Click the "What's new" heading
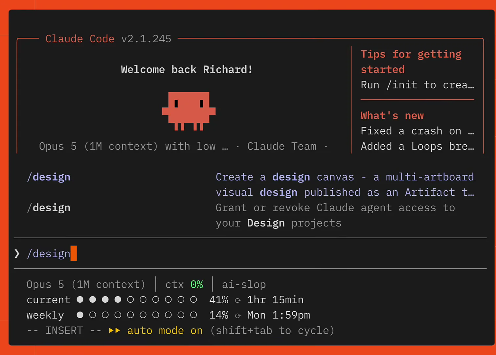 click(x=392, y=115)
